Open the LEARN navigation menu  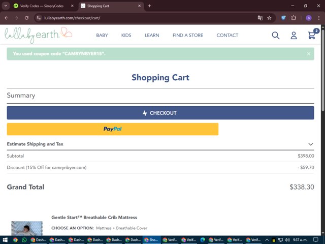click(x=152, y=35)
